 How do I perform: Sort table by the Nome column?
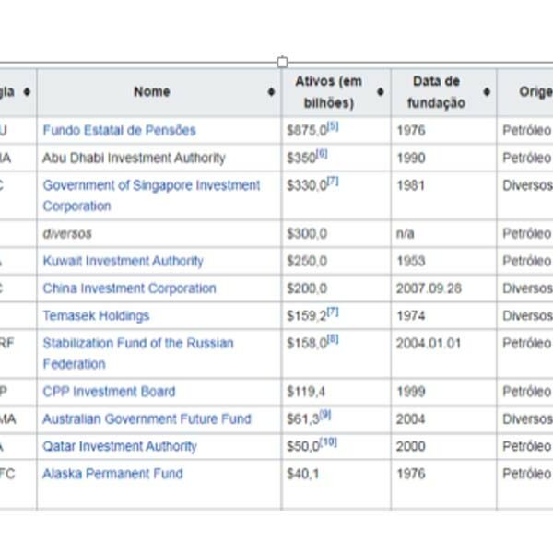[x=271, y=92]
